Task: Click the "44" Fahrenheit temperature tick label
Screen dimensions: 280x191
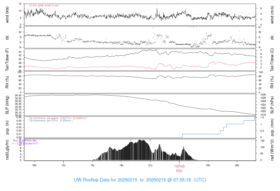Action: pyautogui.click(x=20, y=52)
